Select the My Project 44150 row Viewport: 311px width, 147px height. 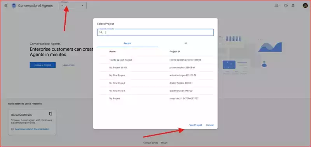155,67
